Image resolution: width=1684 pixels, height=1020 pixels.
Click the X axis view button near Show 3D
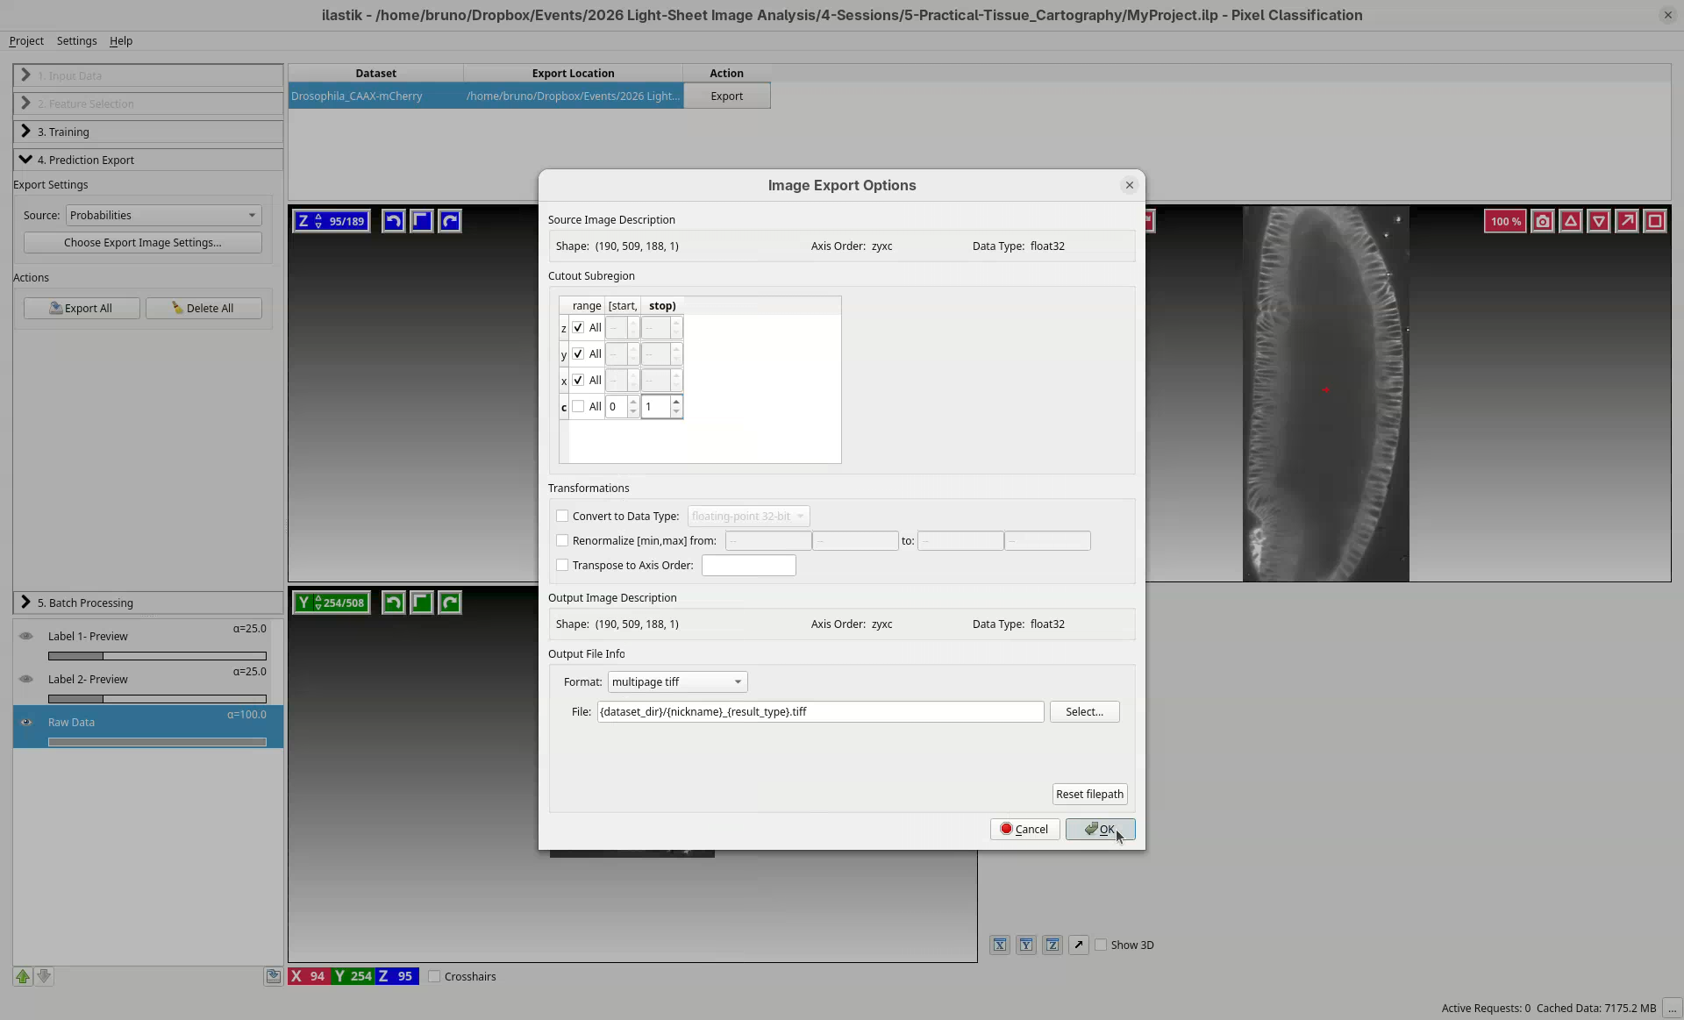(1000, 945)
